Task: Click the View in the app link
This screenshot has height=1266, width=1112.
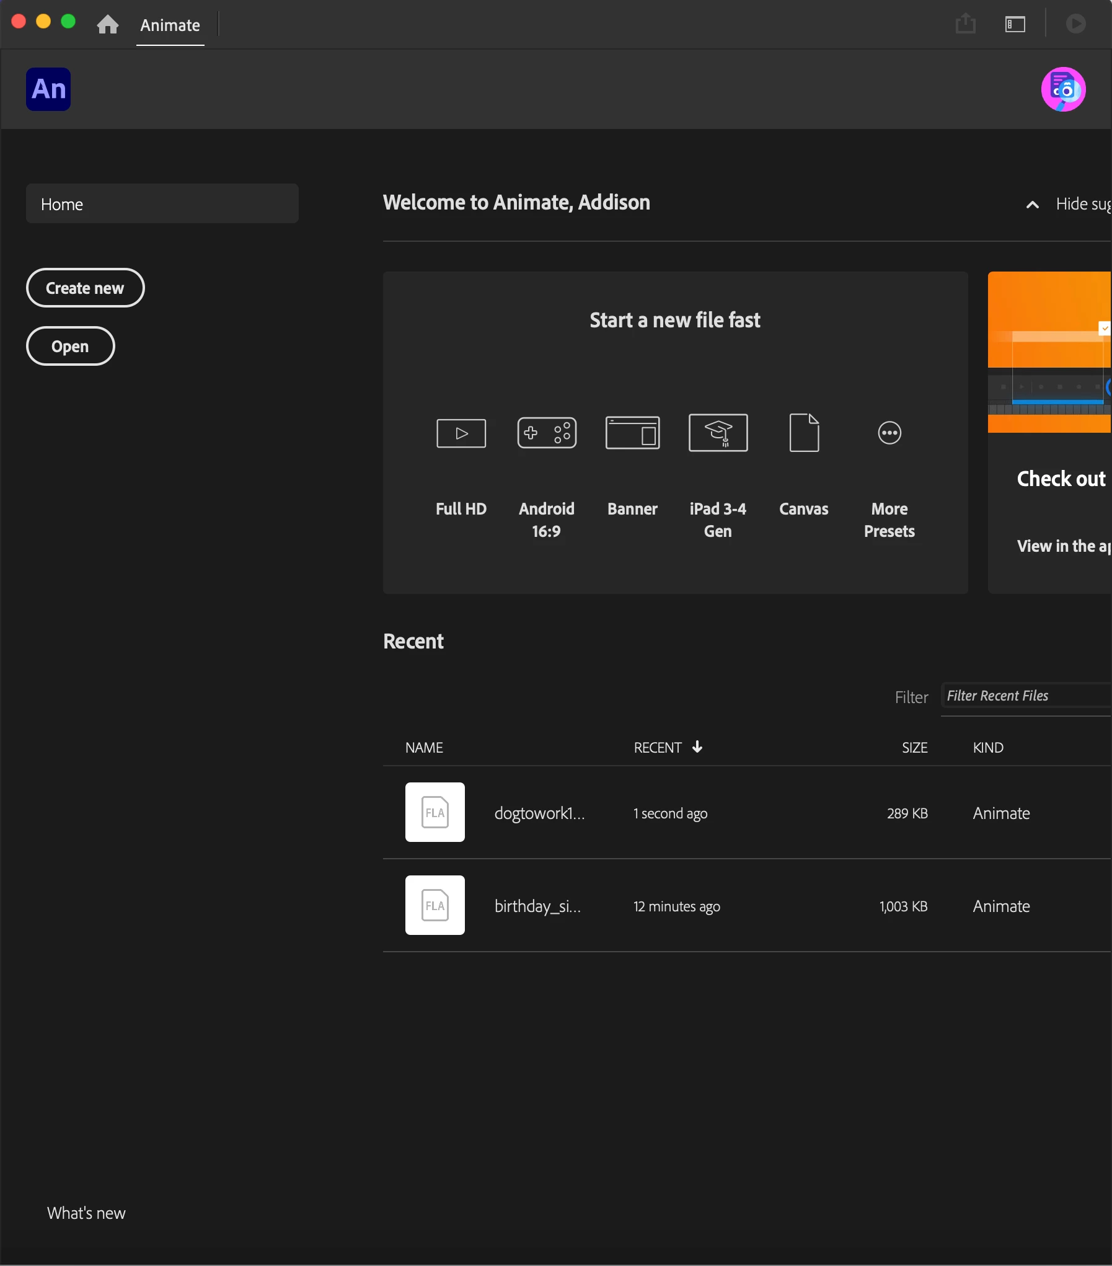Action: point(1064,546)
